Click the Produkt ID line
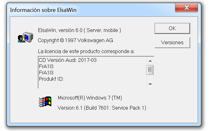Screen dimensions: 210x131 point(51,79)
